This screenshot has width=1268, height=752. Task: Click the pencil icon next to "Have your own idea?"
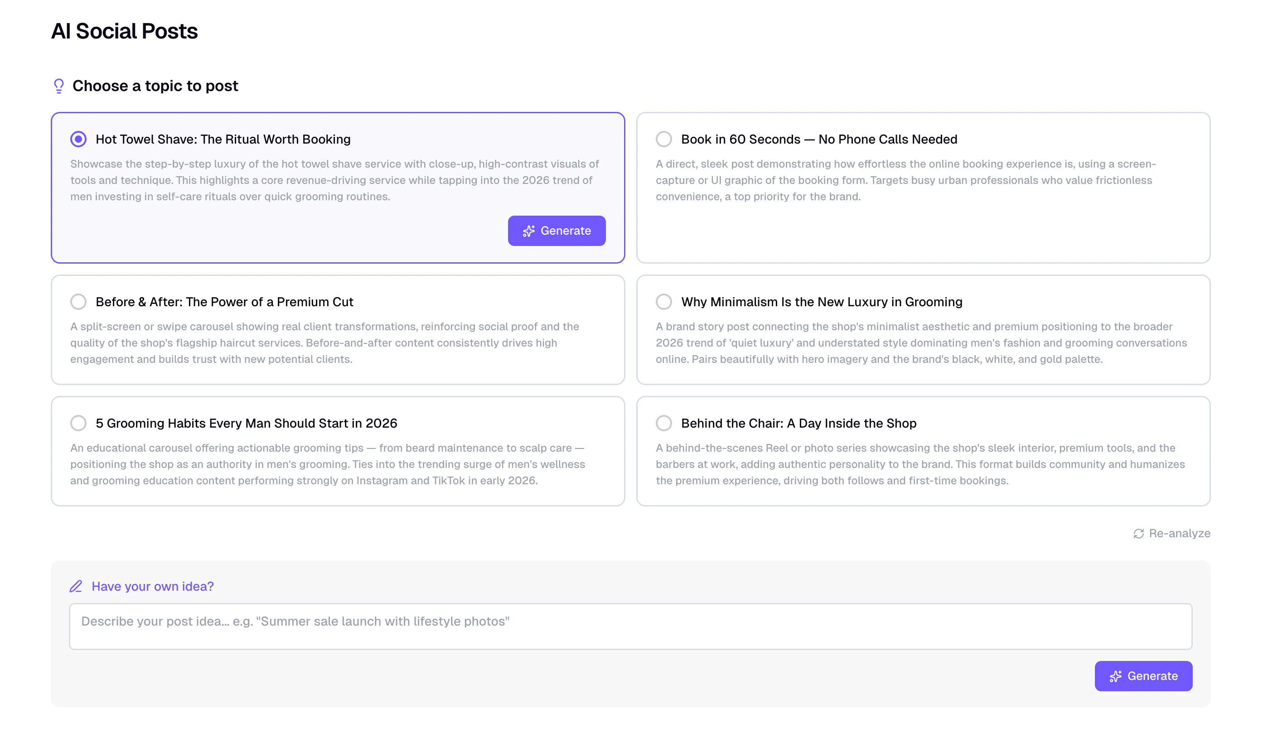[76, 586]
